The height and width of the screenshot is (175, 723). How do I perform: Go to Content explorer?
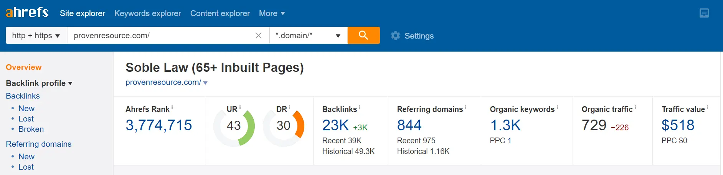[x=220, y=13]
